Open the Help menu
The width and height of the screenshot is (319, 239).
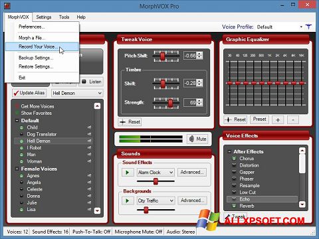pyautogui.click(x=81, y=17)
